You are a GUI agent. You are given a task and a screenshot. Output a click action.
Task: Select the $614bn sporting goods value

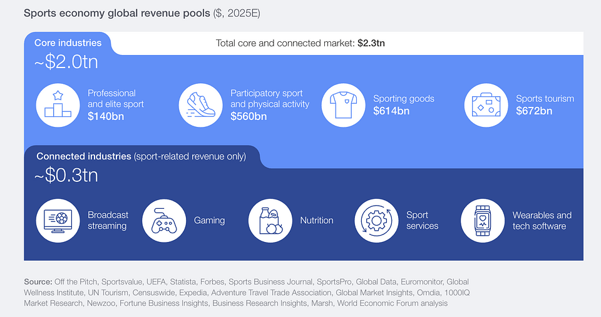coord(391,111)
